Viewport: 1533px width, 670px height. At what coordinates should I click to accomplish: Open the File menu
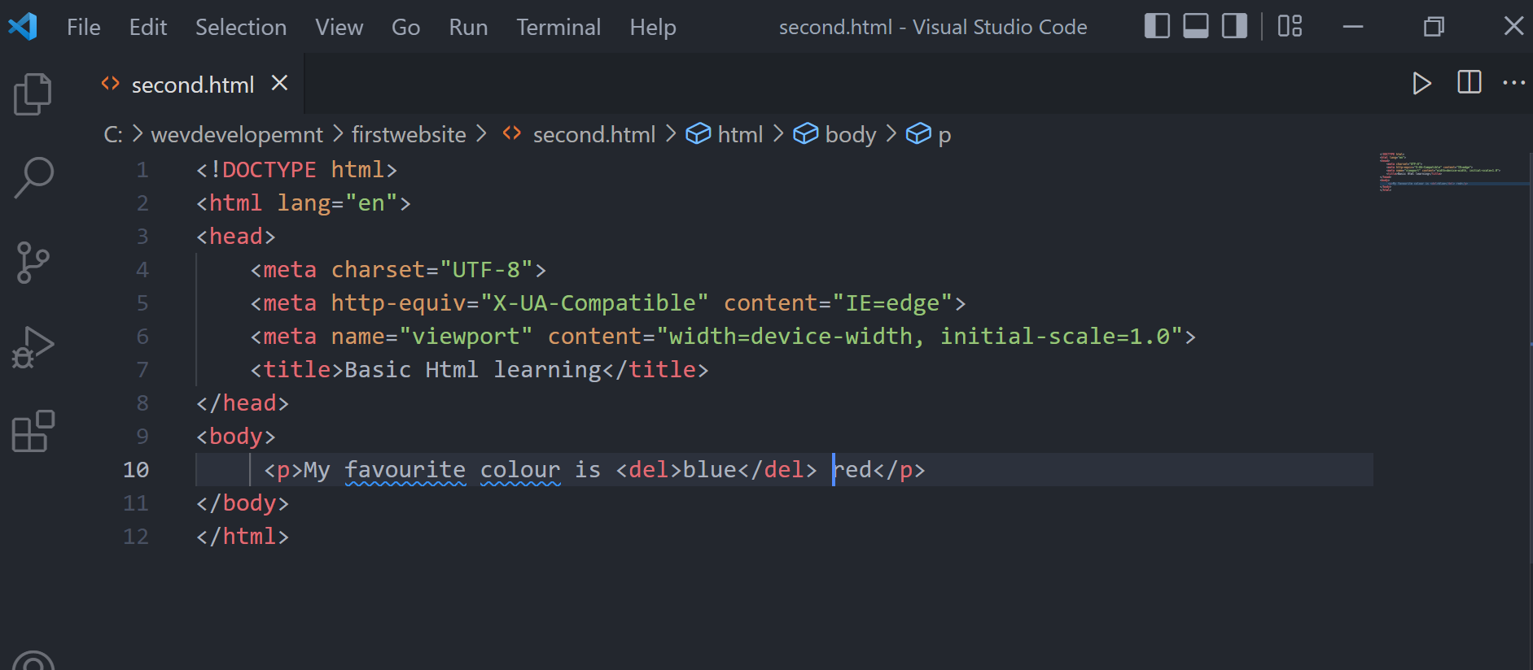[x=84, y=27]
